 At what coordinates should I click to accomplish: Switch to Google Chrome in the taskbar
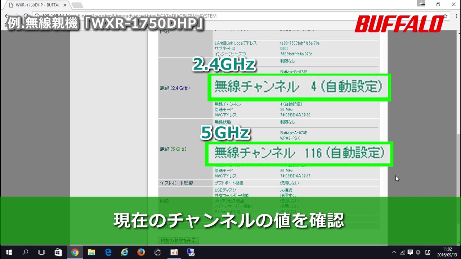coord(75,252)
